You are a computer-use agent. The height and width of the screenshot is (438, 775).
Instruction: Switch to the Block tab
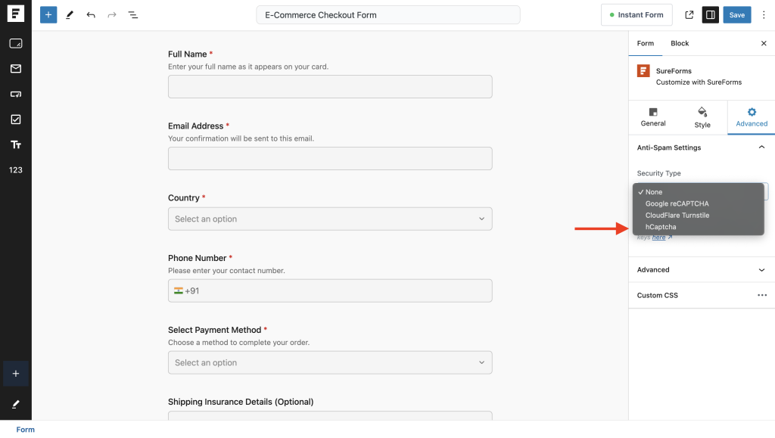click(679, 43)
